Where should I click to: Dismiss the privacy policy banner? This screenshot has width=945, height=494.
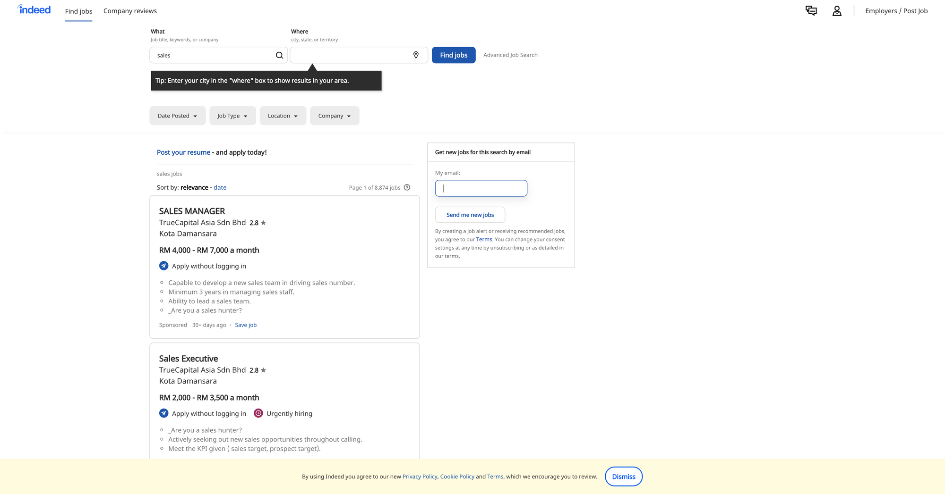click(x=624, y=477)
